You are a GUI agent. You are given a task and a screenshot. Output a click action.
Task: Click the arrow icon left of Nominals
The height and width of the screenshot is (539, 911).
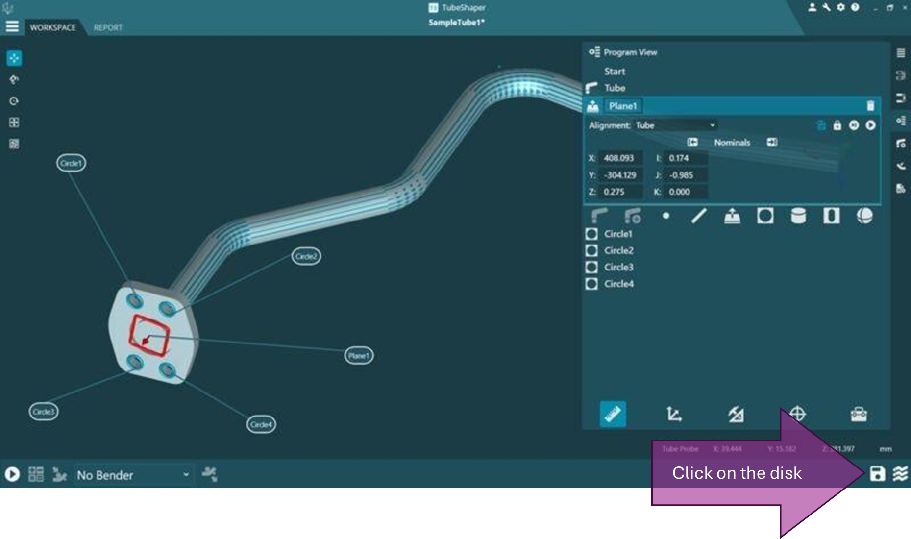click(692, 142)
